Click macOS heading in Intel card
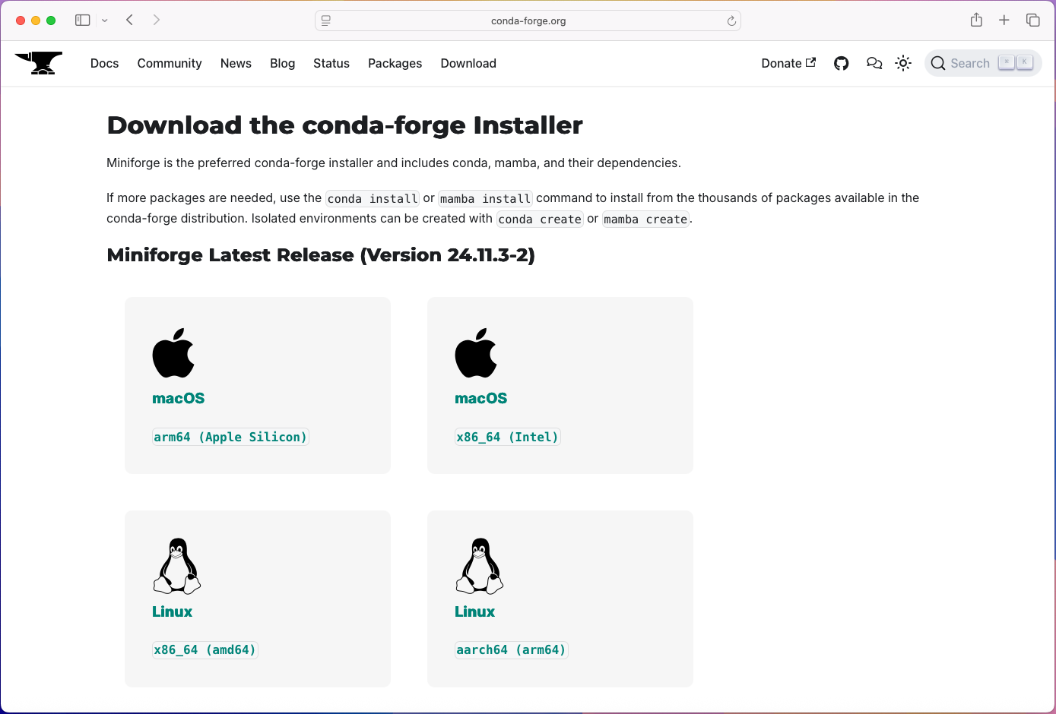 tap(481, 398)
